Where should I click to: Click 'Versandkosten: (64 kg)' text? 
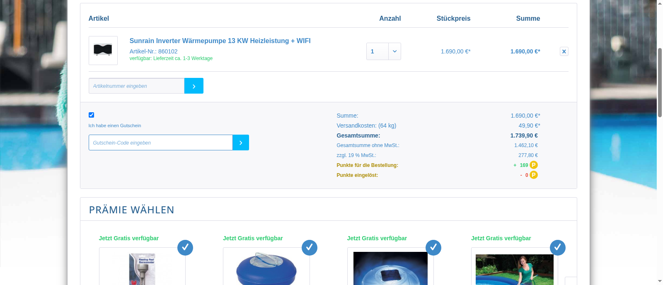click(x=366, y=126)
